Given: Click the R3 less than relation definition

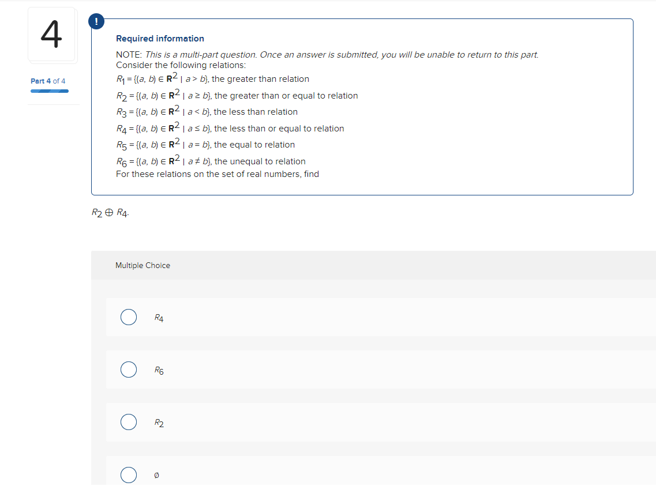Looking at the screenshot, I should coord(207,112).
